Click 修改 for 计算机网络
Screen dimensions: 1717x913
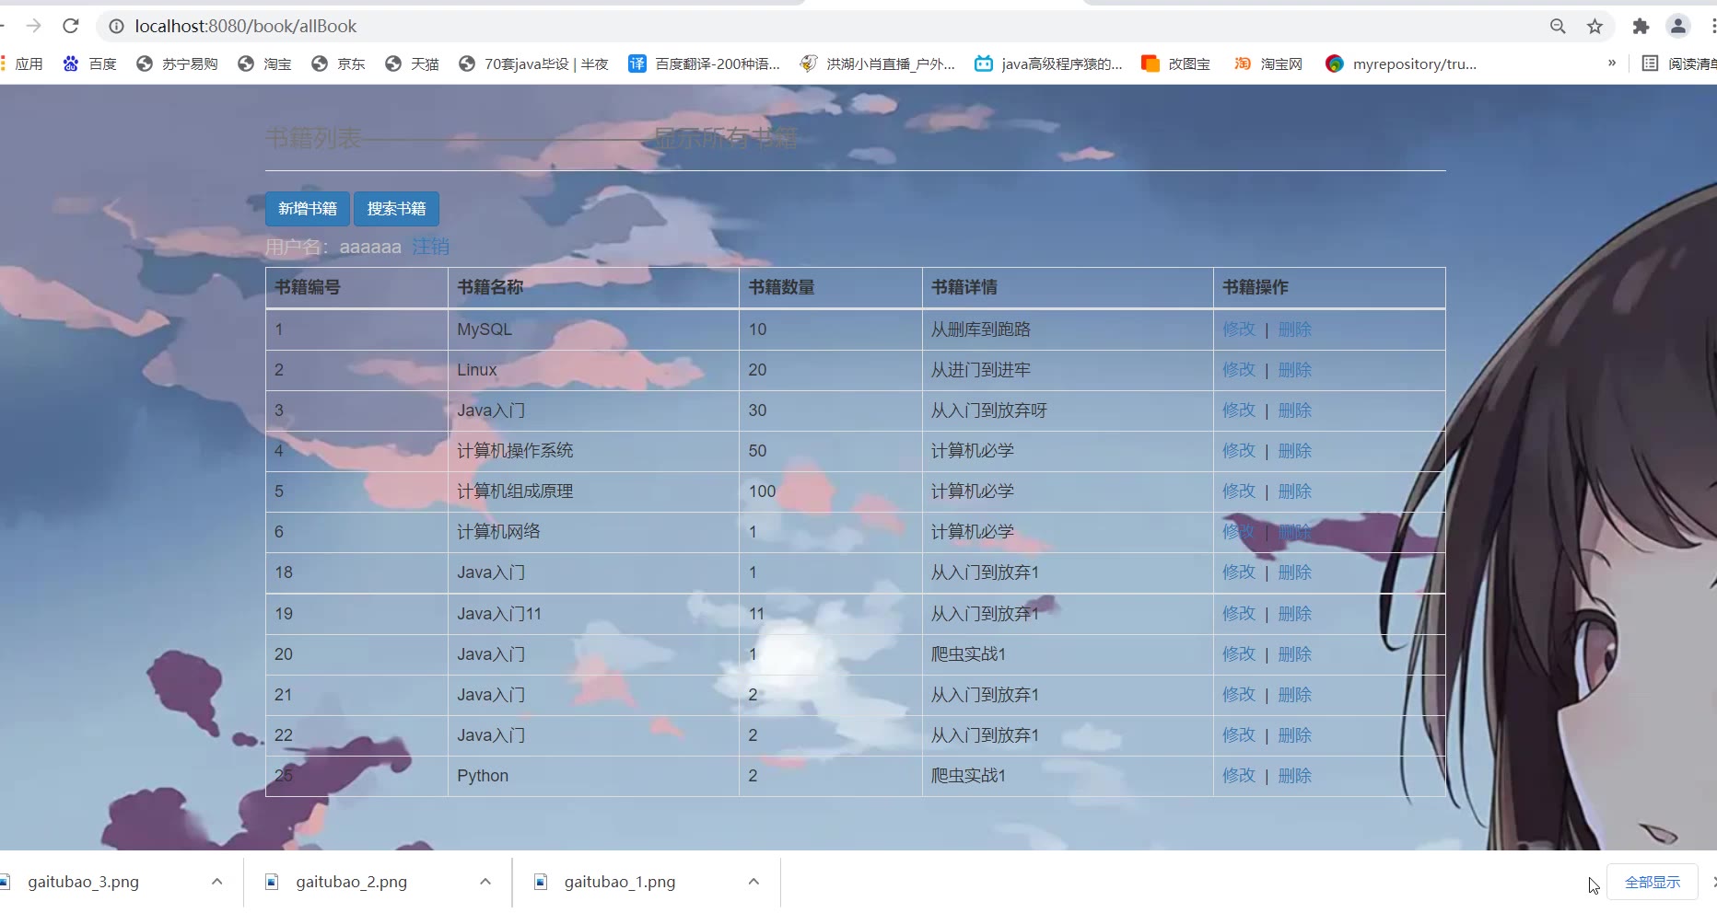tap(1239, 532)
